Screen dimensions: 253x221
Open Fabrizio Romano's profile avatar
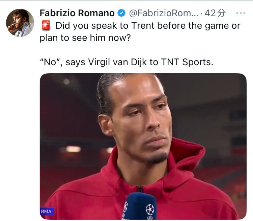20,23
